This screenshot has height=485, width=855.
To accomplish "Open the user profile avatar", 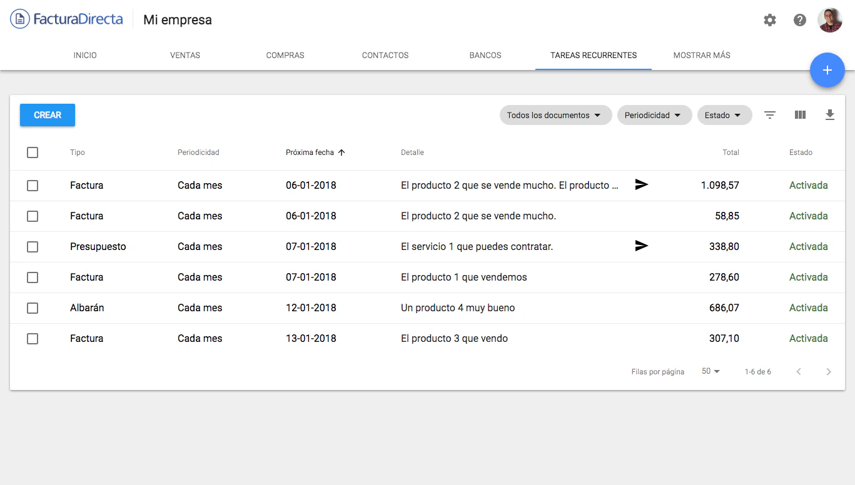I will click(x=829, y=20).
